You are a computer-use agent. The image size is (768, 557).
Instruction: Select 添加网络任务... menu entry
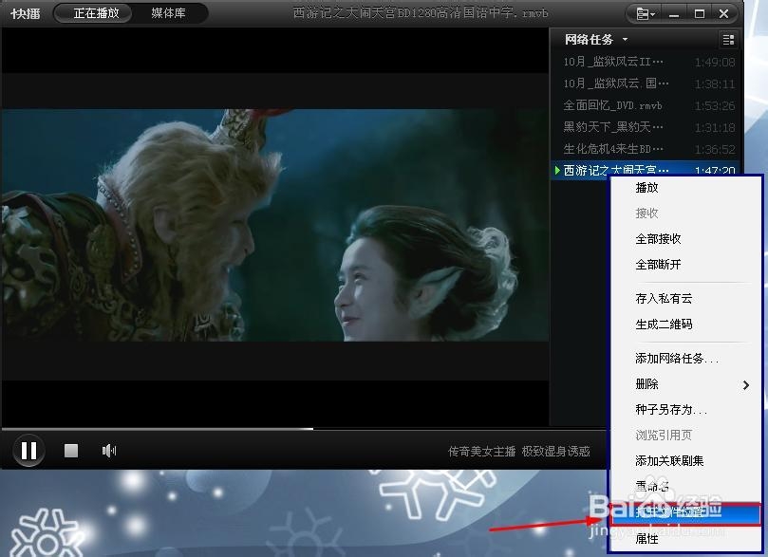[684, 359]
